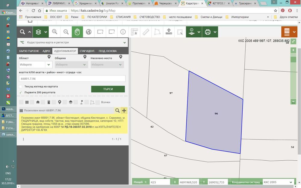Click plus icon next to parcel 66891.7.96
This screenshot has height=188, width=301.
(x=124, y=110)
